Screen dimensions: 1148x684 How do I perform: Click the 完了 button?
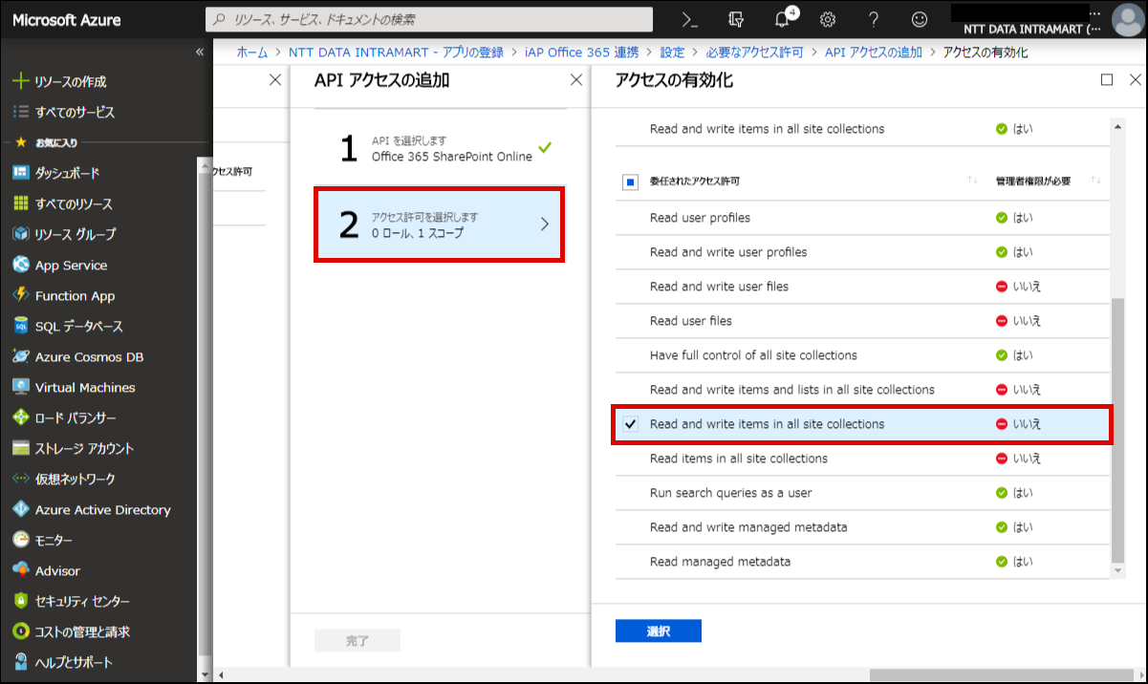click(x=357, y=641)
